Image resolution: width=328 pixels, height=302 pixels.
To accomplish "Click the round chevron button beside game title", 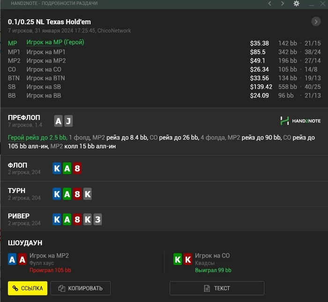I will (316, 22).
